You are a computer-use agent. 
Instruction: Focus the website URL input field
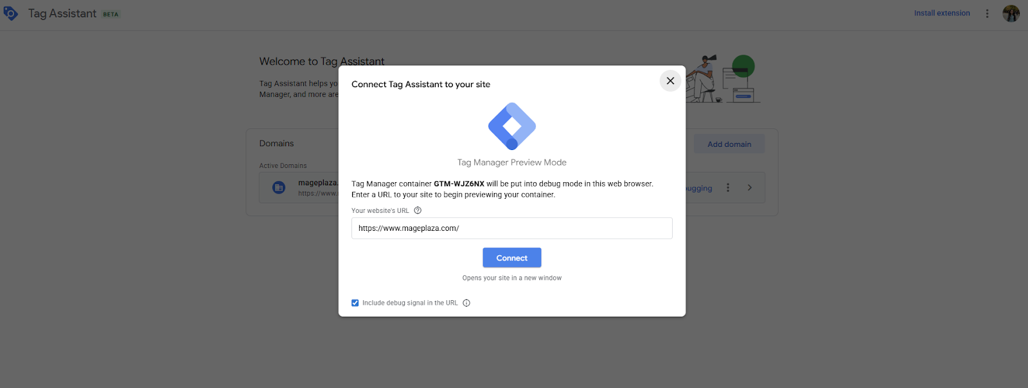click(511, 228)
